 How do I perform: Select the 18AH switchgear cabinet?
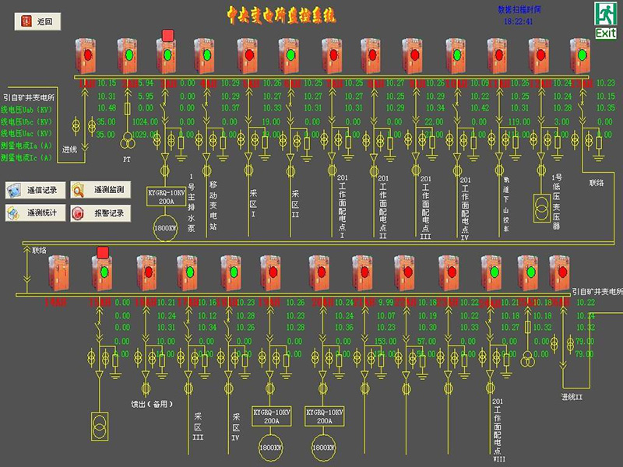pyautogui.click(x=231, y=273)
